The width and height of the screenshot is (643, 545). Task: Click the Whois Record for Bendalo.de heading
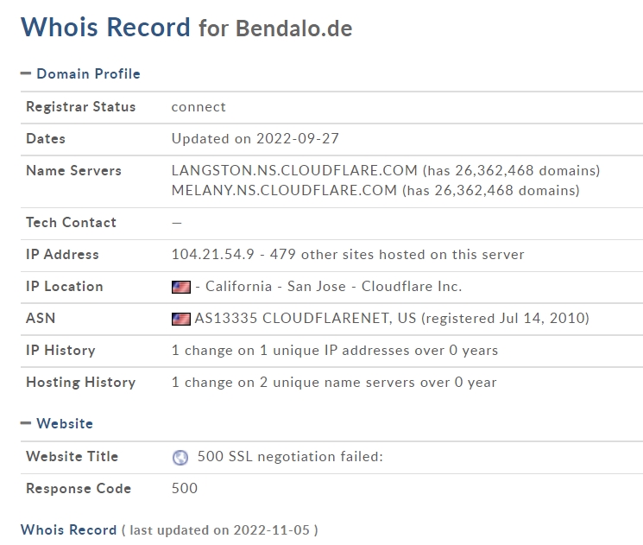click(x=186, y=28)
